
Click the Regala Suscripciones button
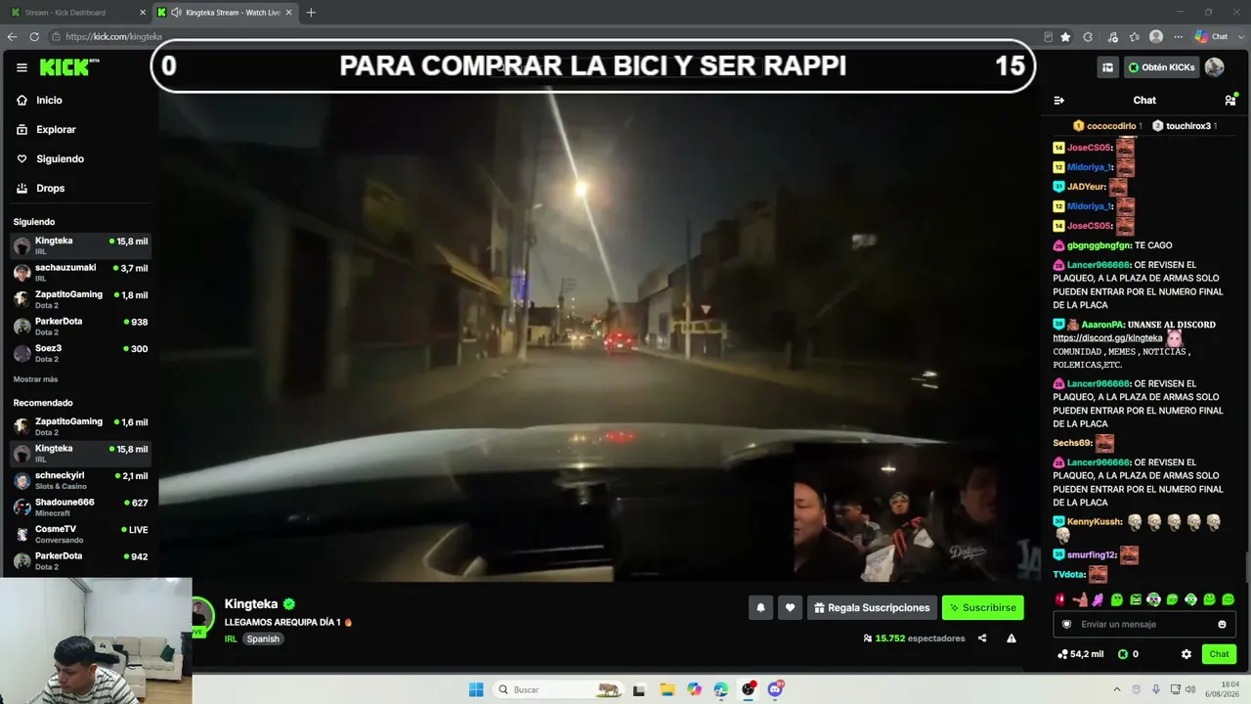tap(872, 608)
